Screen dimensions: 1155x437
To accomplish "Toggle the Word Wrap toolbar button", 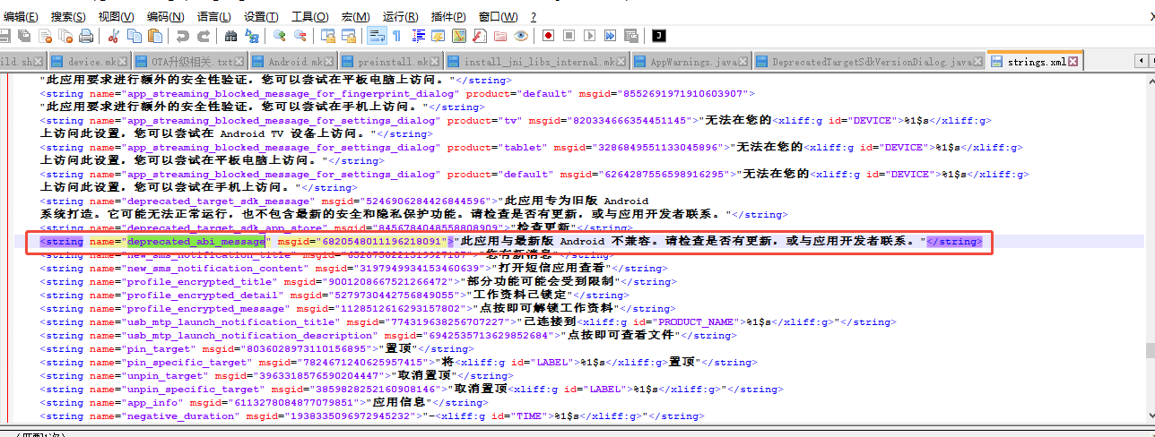I will 377,36.
